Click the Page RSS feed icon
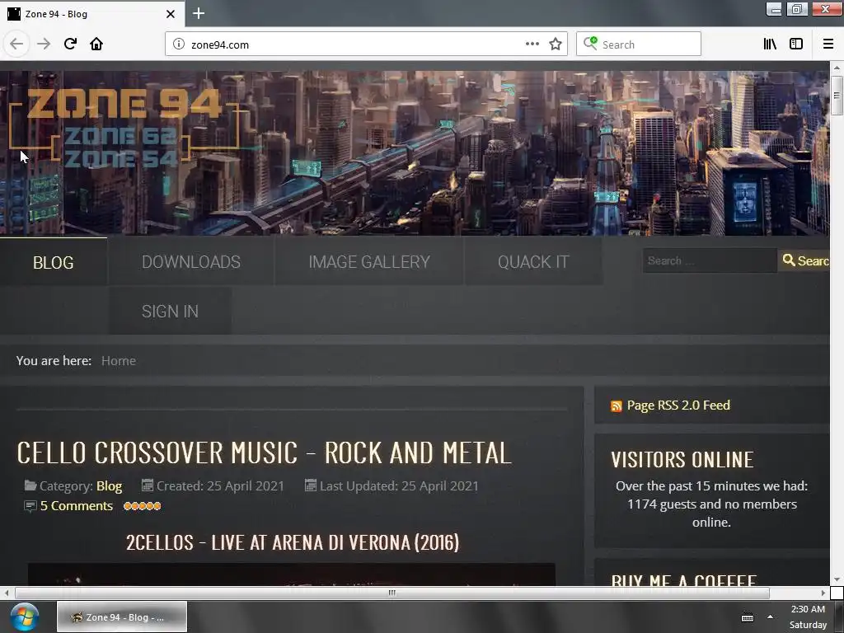 [x=617, y=406]
